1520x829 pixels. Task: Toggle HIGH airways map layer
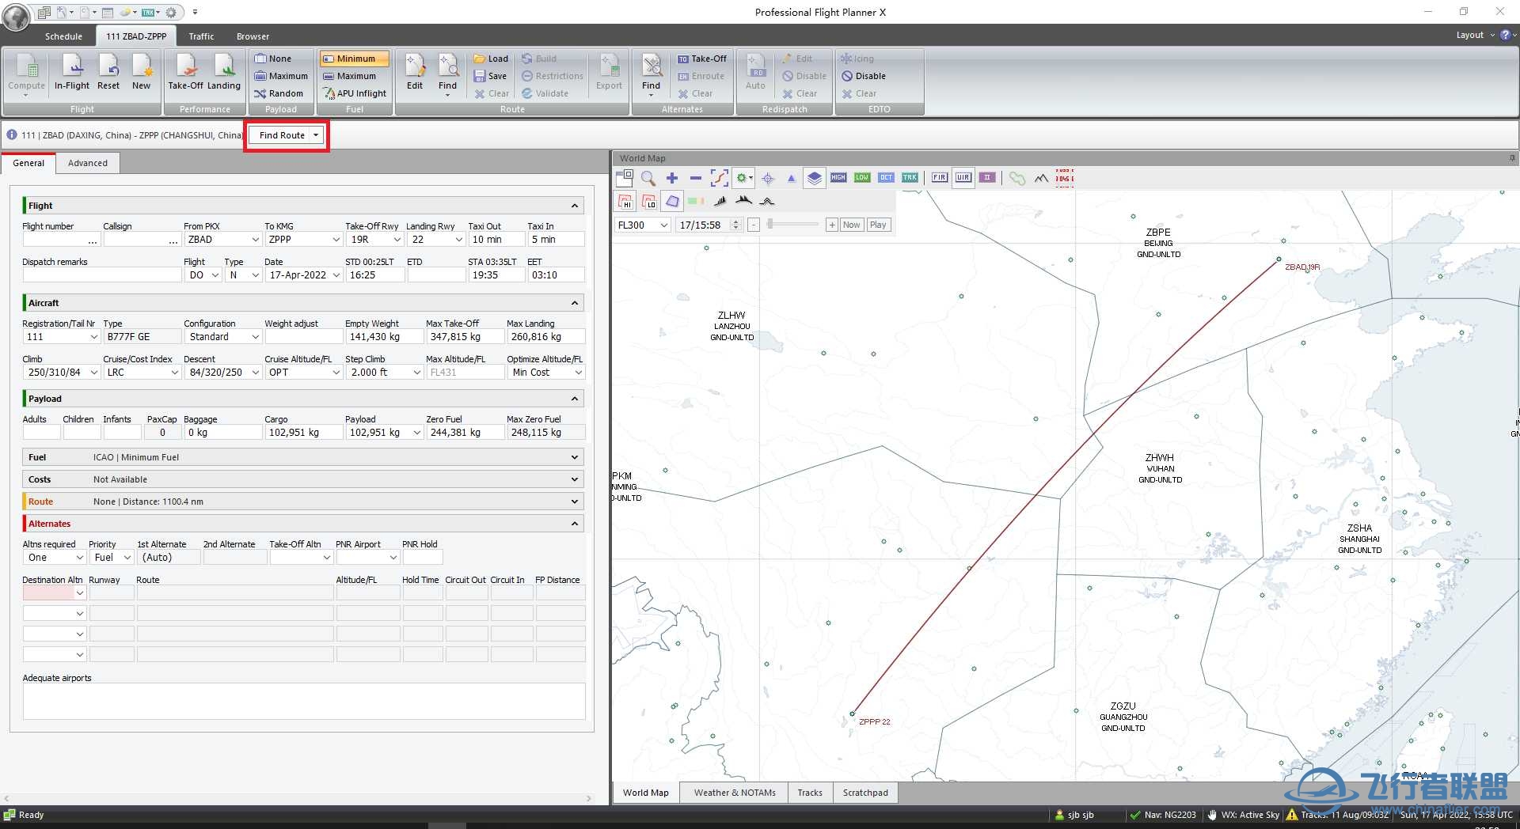838,177
